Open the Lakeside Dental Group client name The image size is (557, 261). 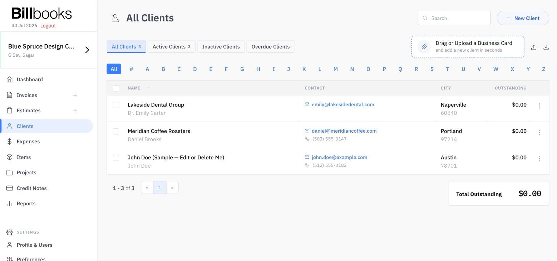point(156,105)
